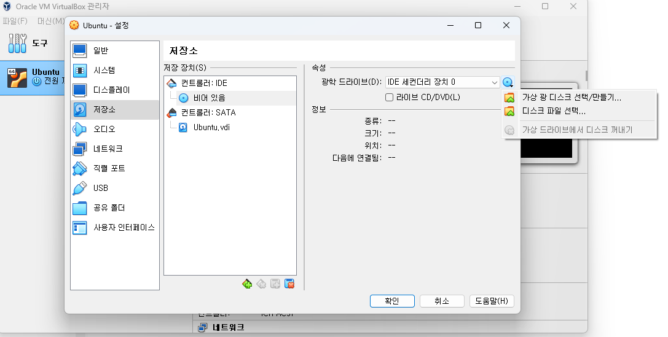The height and width of the screenshot is (337, 668).
Task: Open the 광학 드라이브 IDE 세컨더리 장치 dropdown
Action: pyautogui.click(x=442, y=82)
